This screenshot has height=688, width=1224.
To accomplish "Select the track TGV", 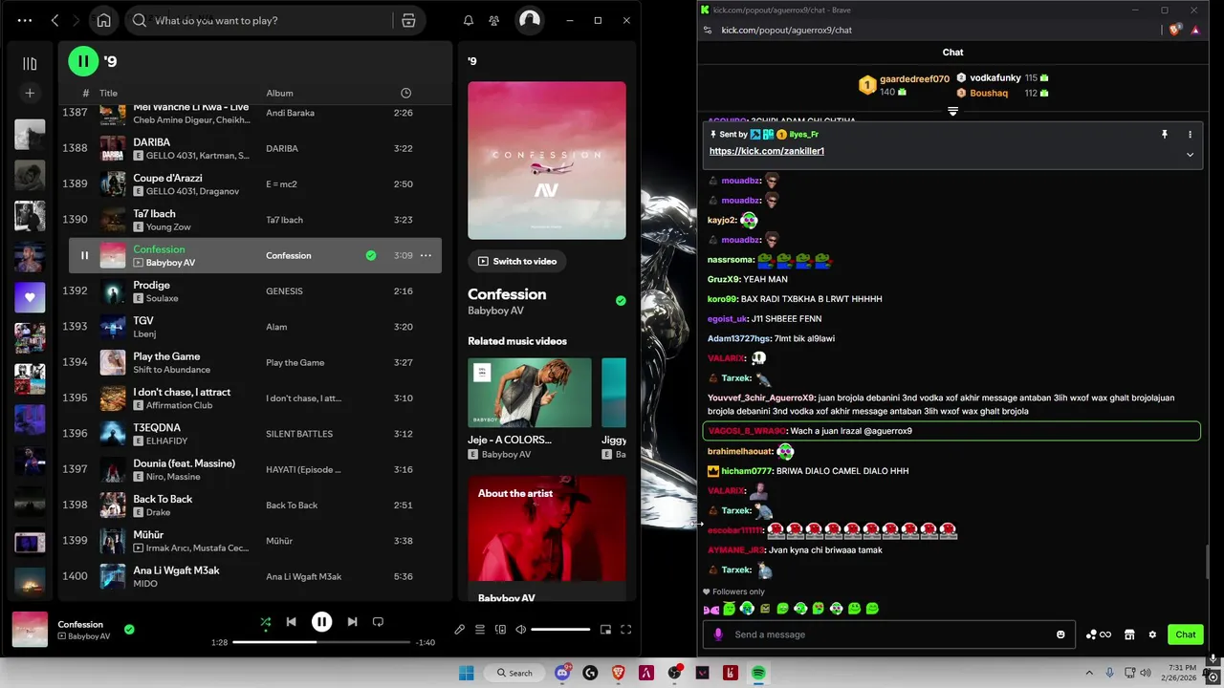I will pos(143,320).
